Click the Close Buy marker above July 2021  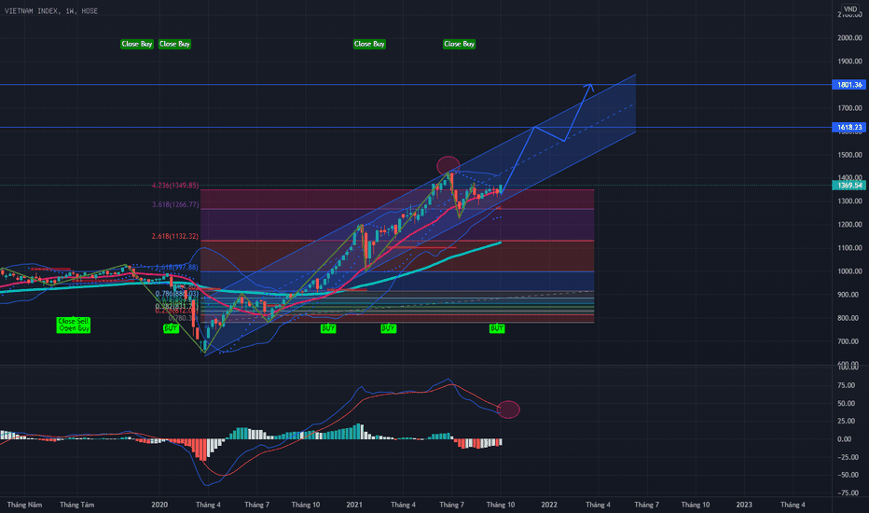(x=459, y=44)
